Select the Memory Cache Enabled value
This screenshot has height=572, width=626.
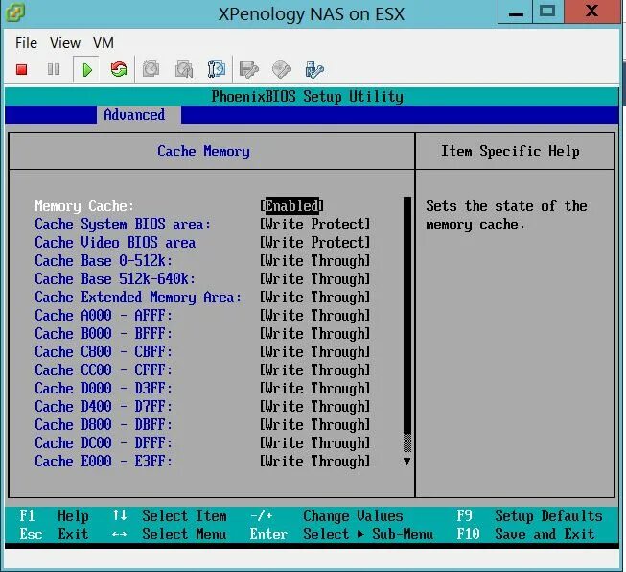(x=291, y=205)
